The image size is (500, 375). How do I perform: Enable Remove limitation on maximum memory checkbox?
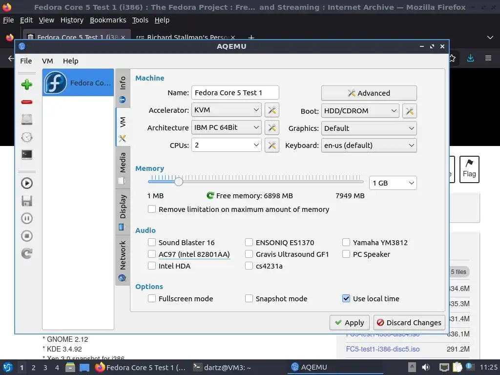(x=152, y=209)
